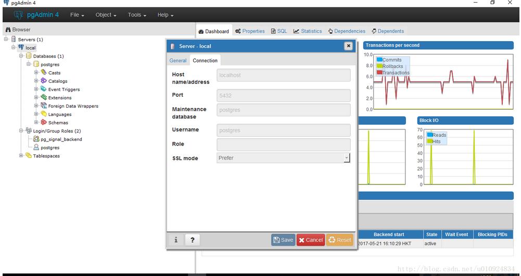Click the Languages node icon
This screenshot has height=276, width=521.
pos(44,114)
